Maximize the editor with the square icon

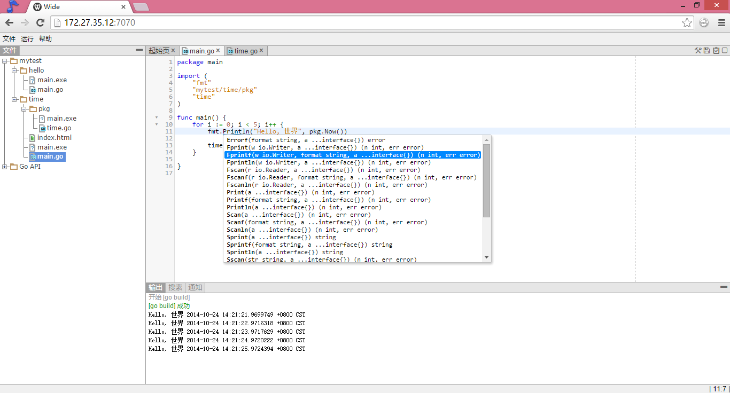(725, 51)
